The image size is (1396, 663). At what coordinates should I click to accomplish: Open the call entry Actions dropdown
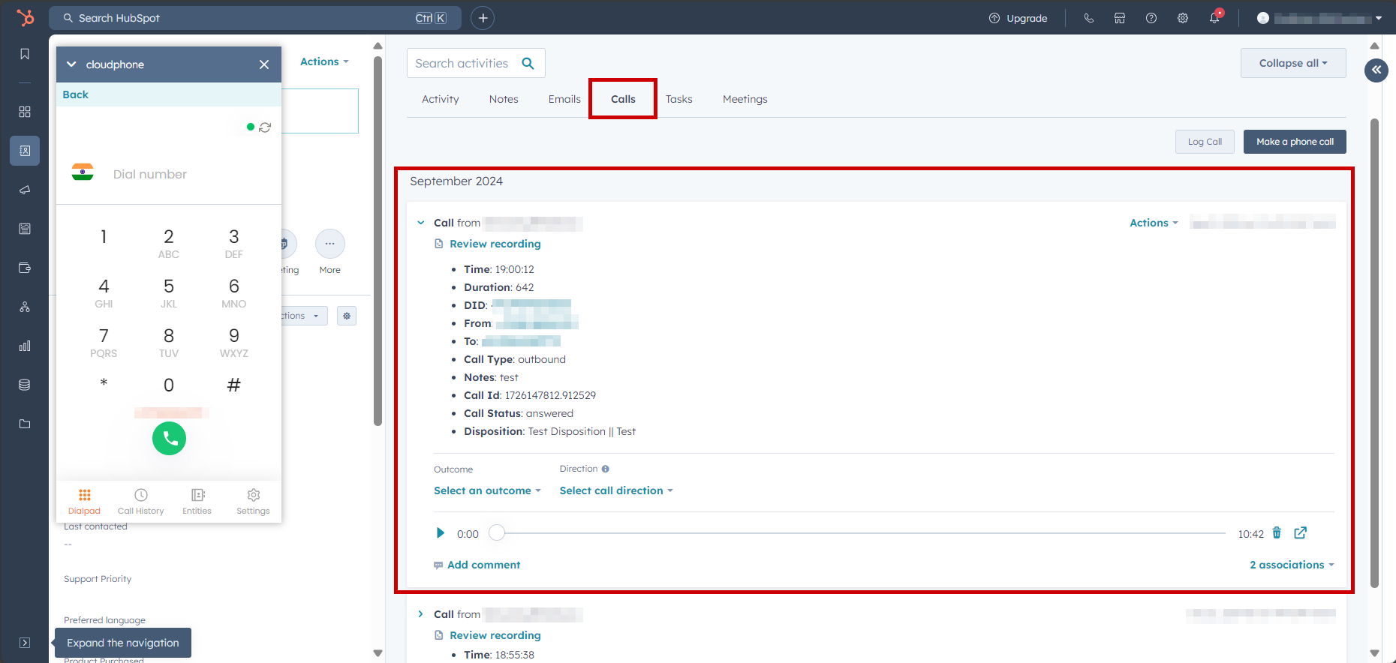click(x=1154, y=223)
